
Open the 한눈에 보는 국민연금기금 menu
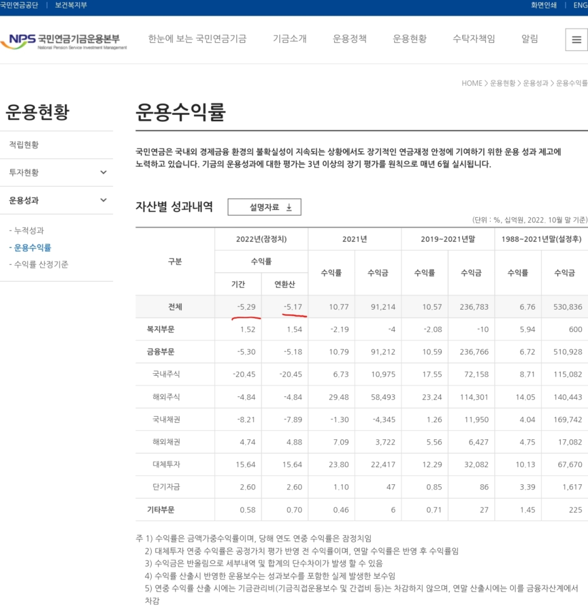pos(197,39)
